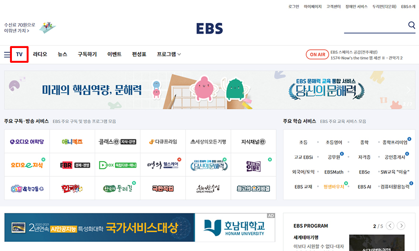Open the D-BOX 독립다큐·애니 tile
The image size is (419, 251).
point(118,165)
